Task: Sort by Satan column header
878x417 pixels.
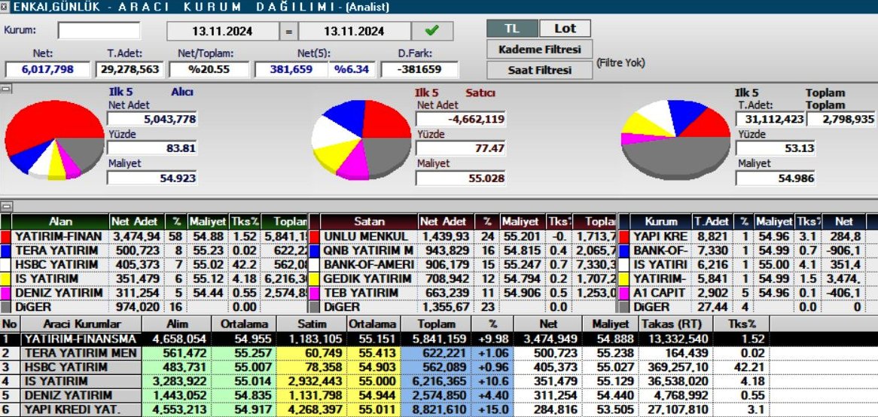Action: coord(369,221)
